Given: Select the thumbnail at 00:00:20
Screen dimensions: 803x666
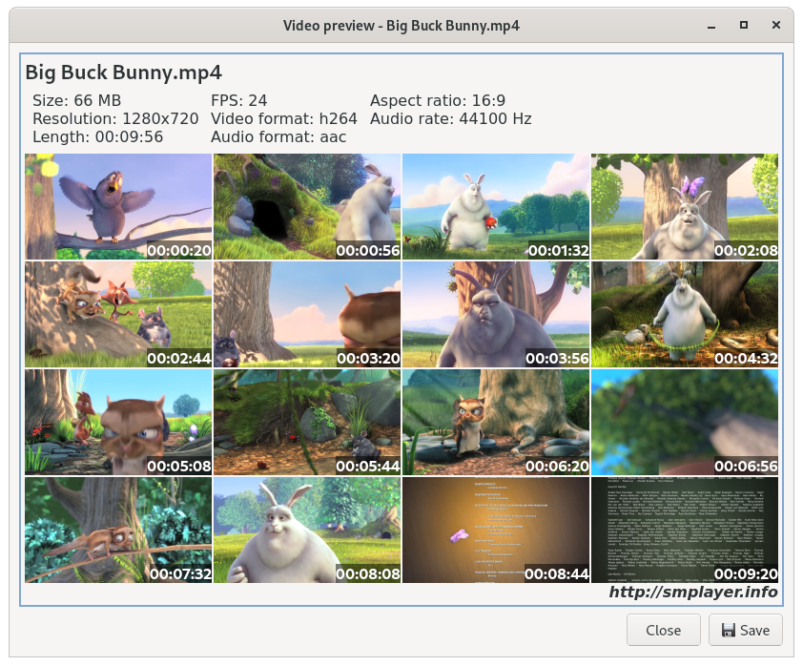Looking at the screenshot, I should click(x=118, y=206).
